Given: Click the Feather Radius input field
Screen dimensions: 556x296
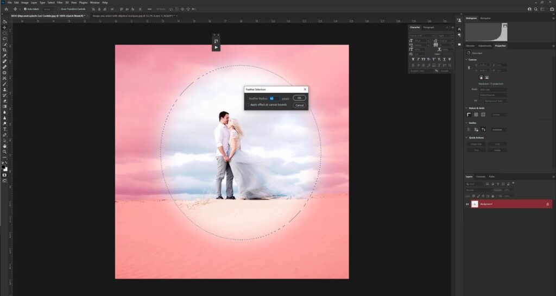Looking at the screenshot, I should coord(274,98).
